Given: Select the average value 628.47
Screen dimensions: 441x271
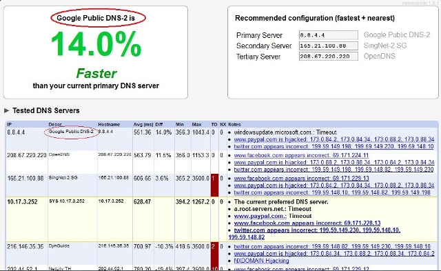Looking at the screenshot, I should [x=143, y=201].
